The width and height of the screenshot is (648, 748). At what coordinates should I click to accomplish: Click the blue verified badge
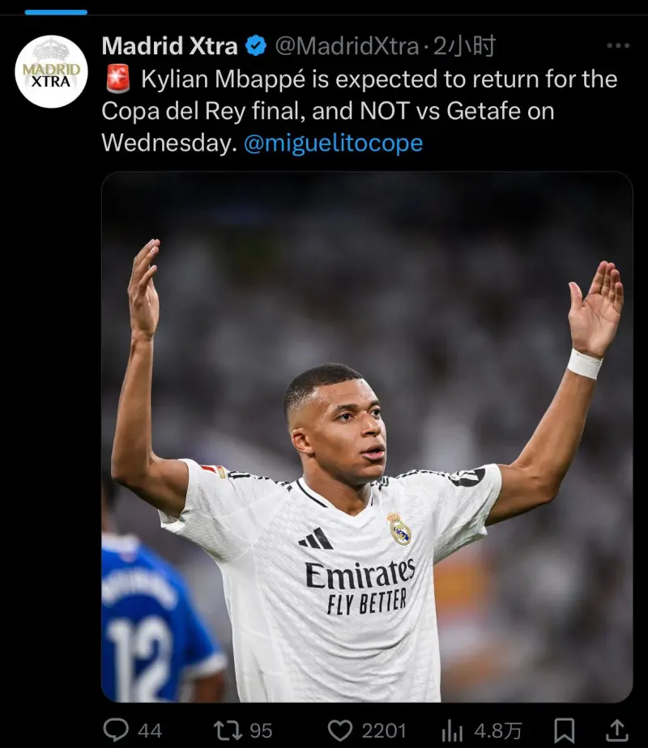pyautogui.click(x=256, y=46)
